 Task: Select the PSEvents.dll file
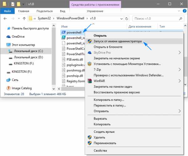75,59
